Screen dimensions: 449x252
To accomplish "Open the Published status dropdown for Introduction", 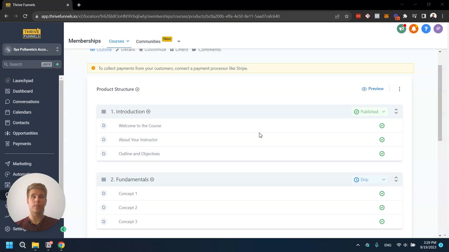I will click(x=370, y=112).
